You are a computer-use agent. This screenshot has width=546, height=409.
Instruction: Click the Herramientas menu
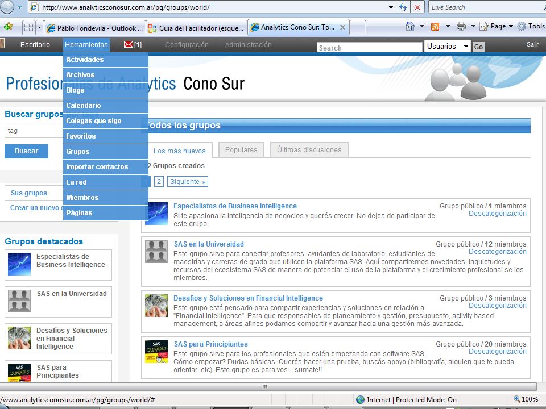86,44
